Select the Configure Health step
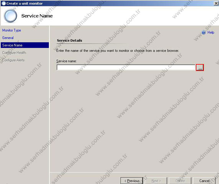Image resolution: width=219 pixels, height=184 pixels. tap(14, 53)
